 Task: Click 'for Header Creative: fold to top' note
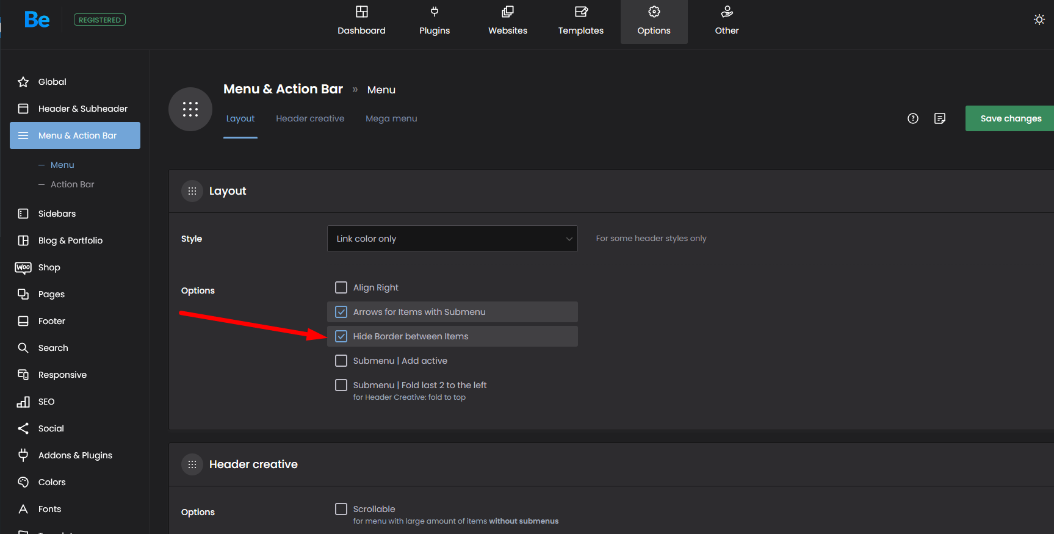click(410, 397)
